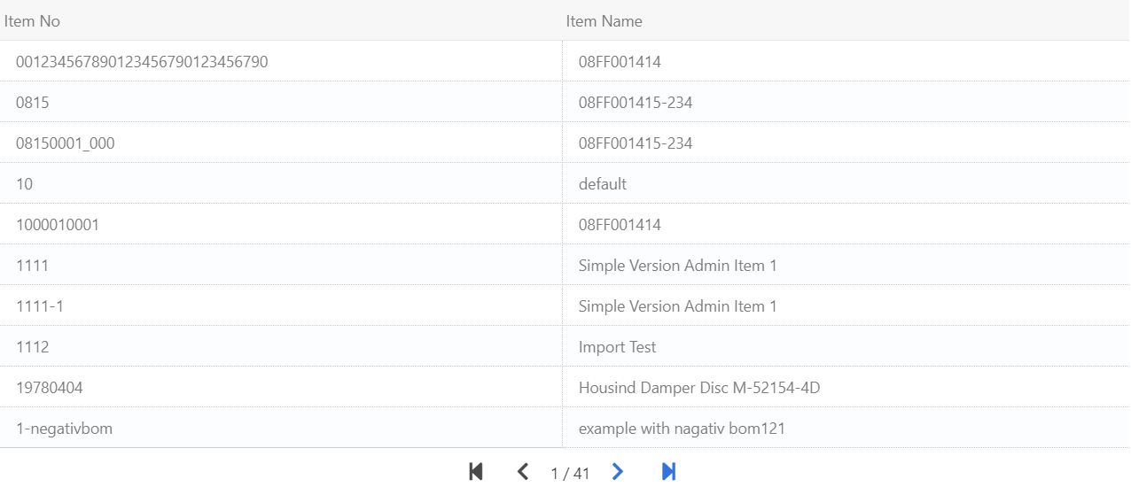Open item number 1000010001
This screenshot has height=487, width=1131.
[58, 225]
